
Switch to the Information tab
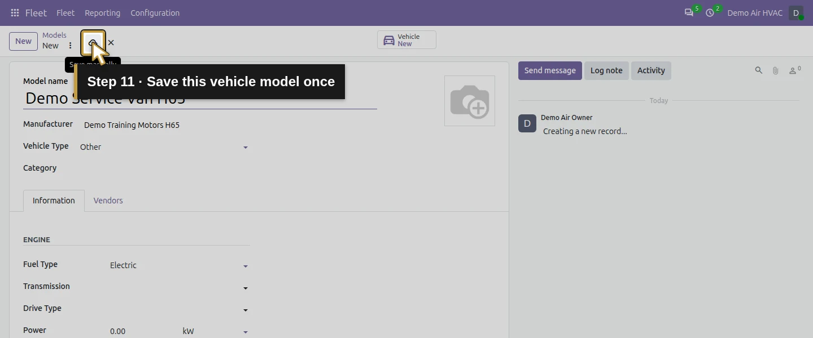point(54,201)
